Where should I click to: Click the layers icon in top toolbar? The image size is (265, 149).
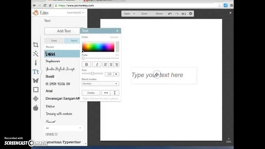(184, 14)
